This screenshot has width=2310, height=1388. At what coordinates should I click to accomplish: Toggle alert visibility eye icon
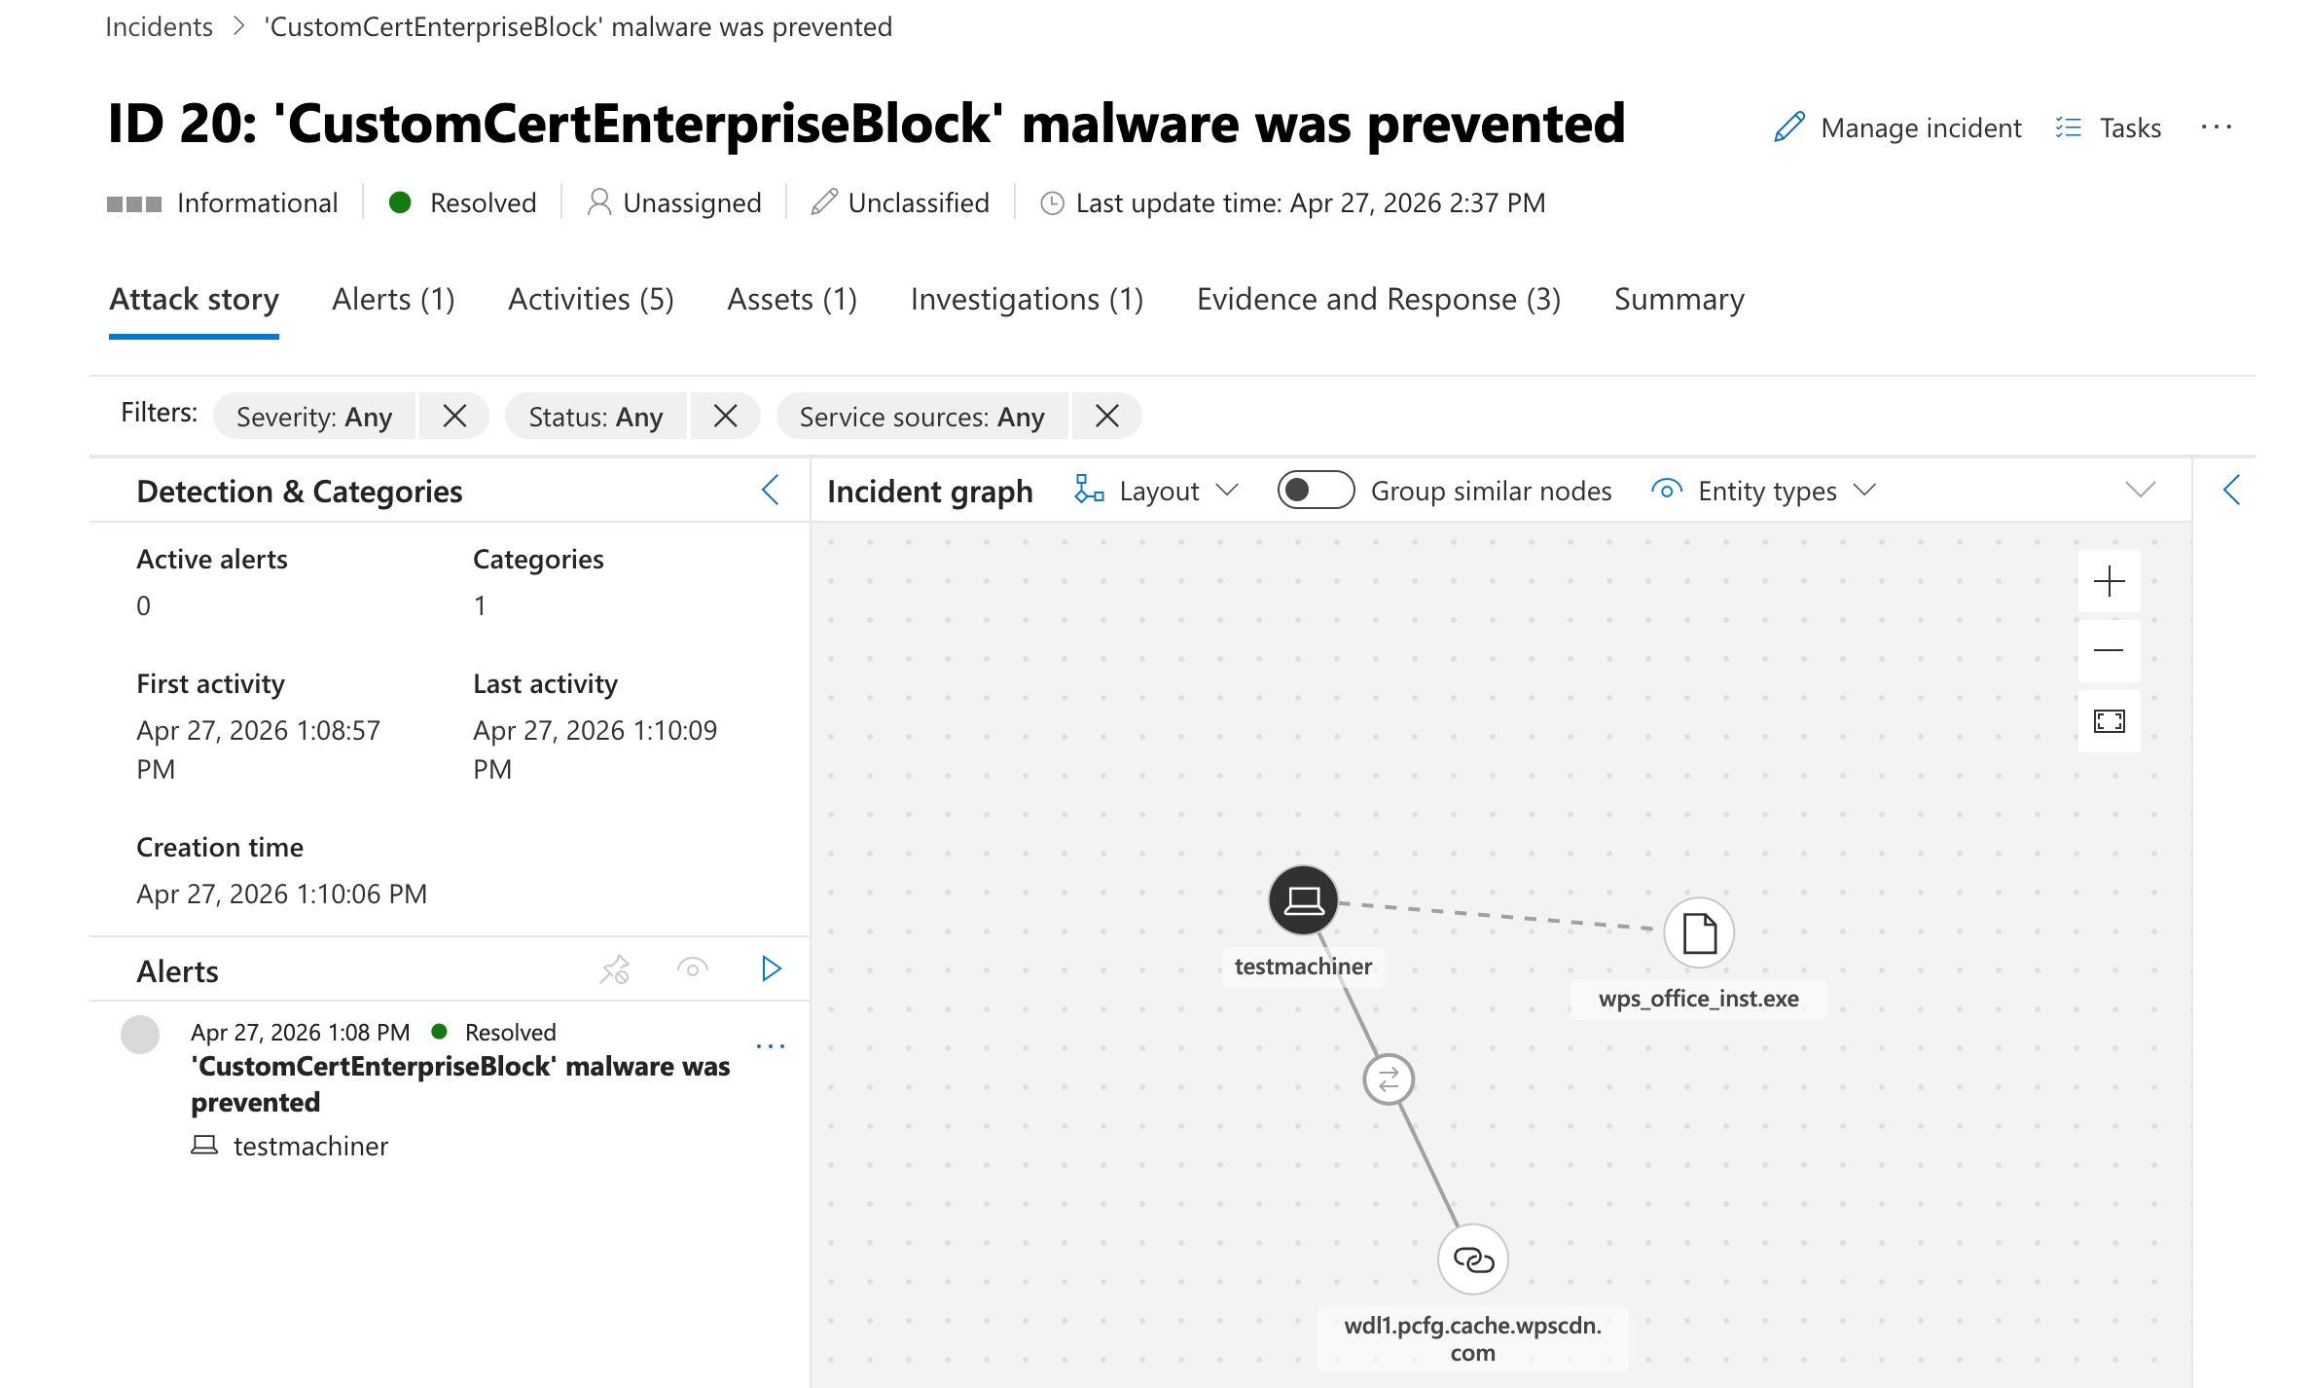pos(692,969)
